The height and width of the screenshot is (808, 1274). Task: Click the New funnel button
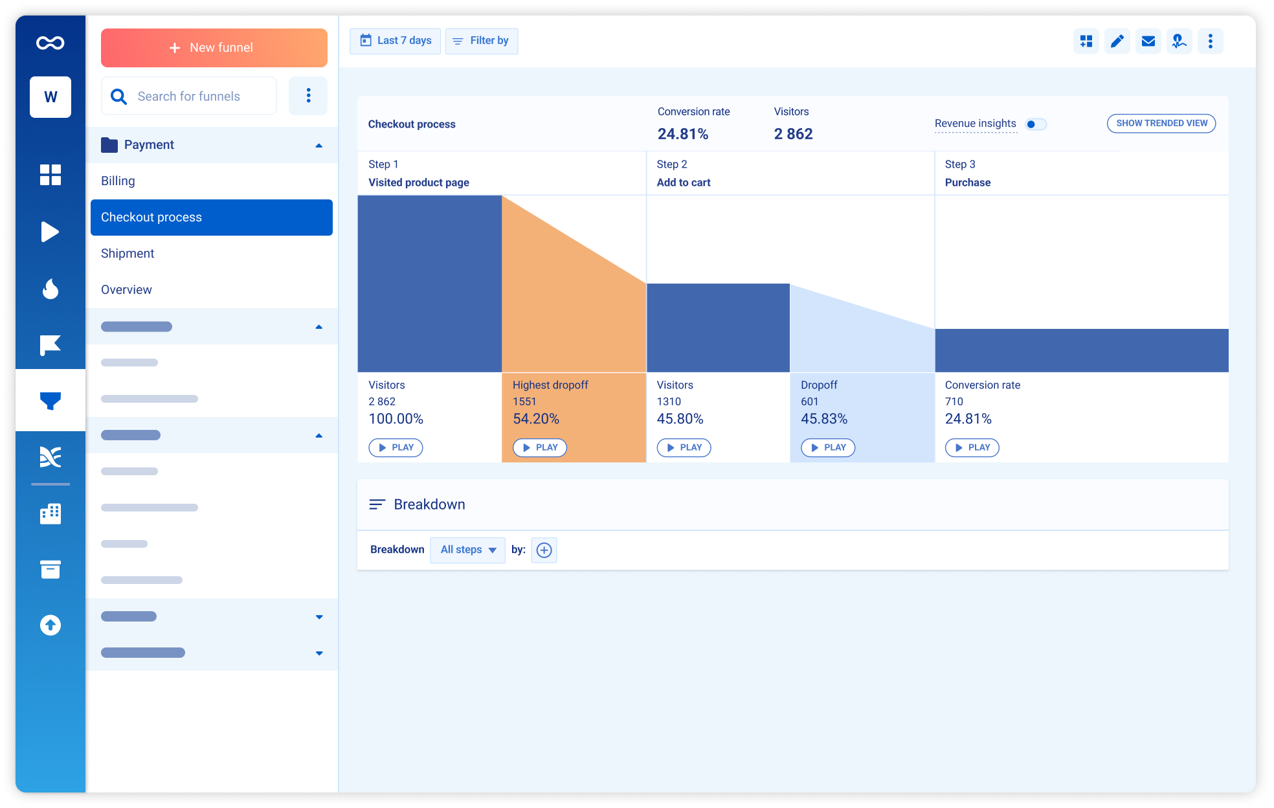[214, 48]
